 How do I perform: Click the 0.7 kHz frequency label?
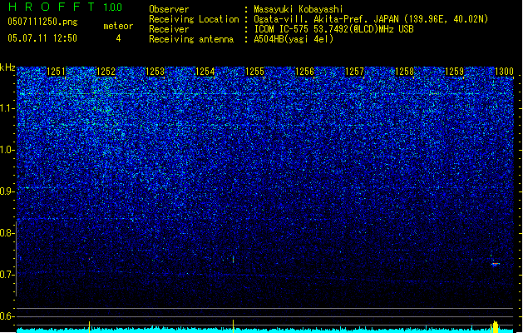click(x=7, y=275)
